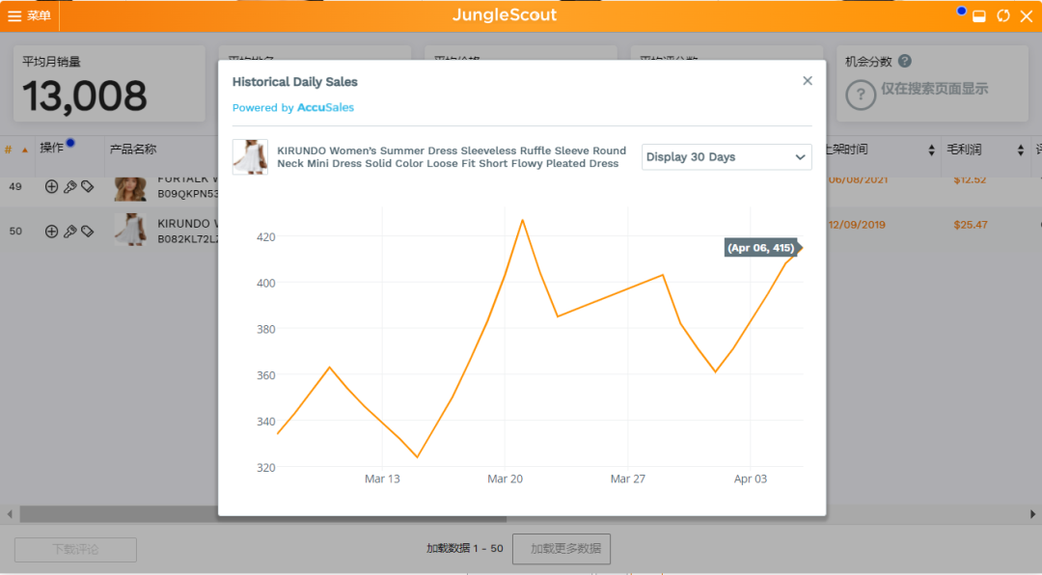1042x575 pixels.
Task: Click the KIRUNDO dress thumbnail in dialog
Action: pos(250,157)
